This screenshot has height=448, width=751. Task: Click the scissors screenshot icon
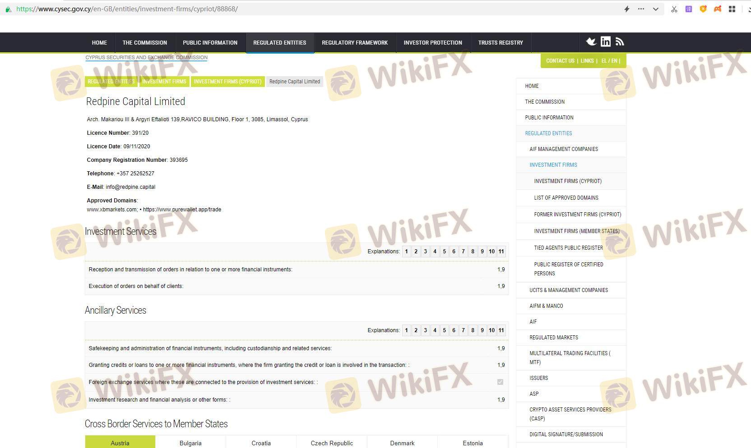[x=674, y=9]
